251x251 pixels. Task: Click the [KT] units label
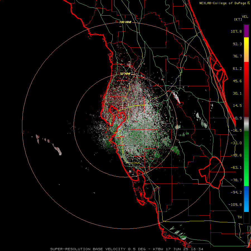pyautogui.click(x=238, y=19)
